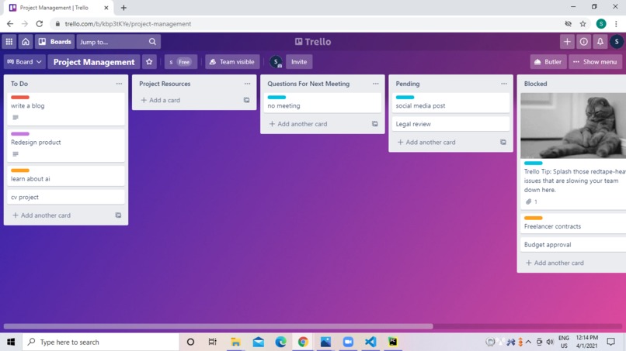This screenshot has height=351, width=626.
Task: Go to Trello home icon
Action: coord(26,41)
